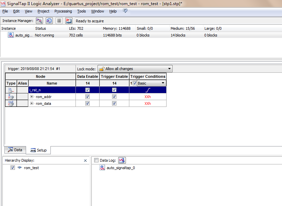
Task: Click the Node table header
Action: [x=41, y=76]
